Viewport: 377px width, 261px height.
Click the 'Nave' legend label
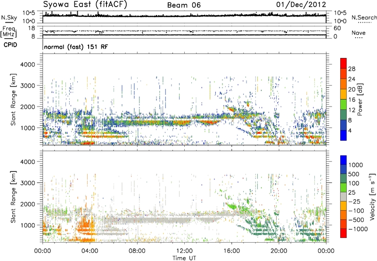click(x=359, y=33)
